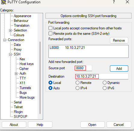134x131 pixels.
Task: Select the More bugs category
Action: click(x=27, y=97)
